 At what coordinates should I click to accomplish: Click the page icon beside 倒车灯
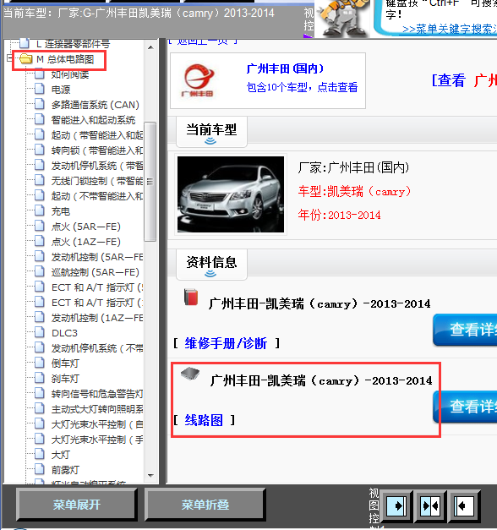pos(40,363)
